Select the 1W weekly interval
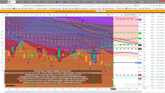This screenshot has width=165, height=93. pos(28,15)
